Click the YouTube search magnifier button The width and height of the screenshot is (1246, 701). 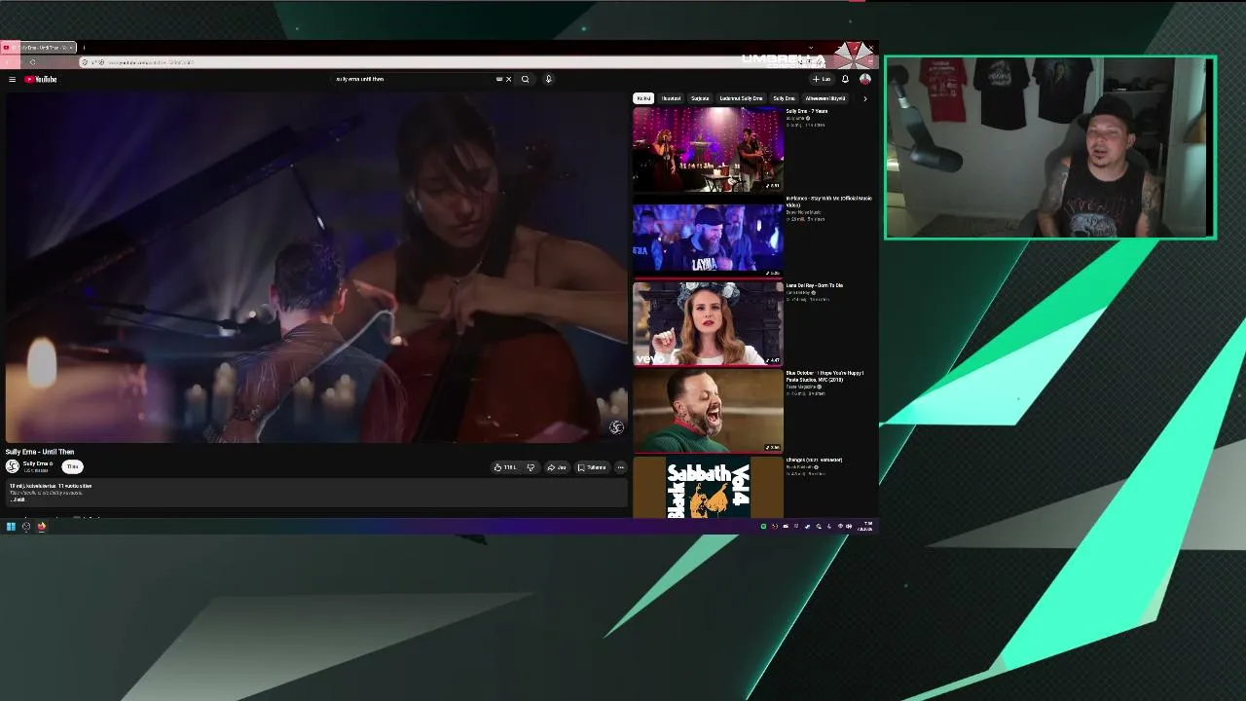[x=525, y=79]
